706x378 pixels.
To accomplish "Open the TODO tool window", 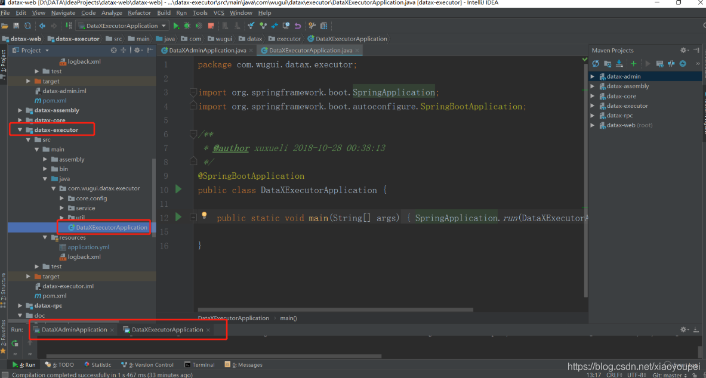I will click(x=60, y=364).
